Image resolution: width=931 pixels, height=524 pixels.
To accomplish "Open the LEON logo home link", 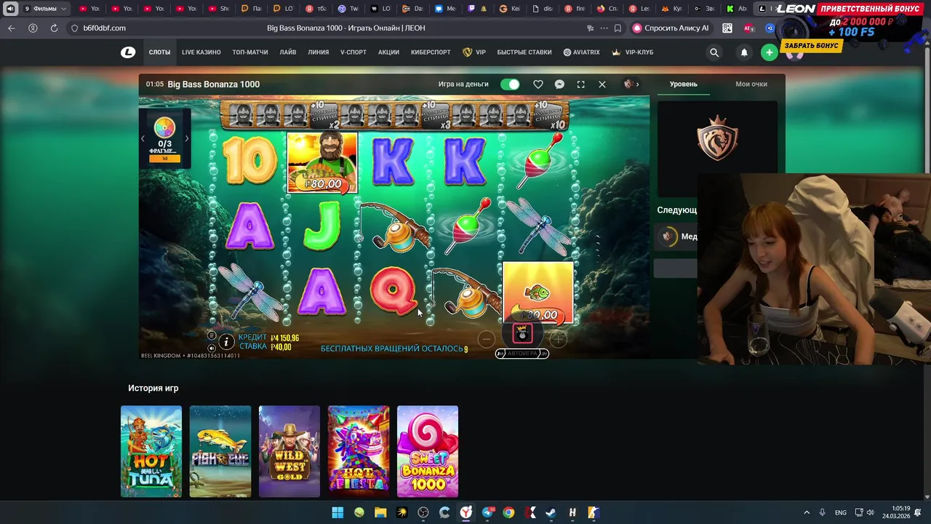I will tap(128, 52).
